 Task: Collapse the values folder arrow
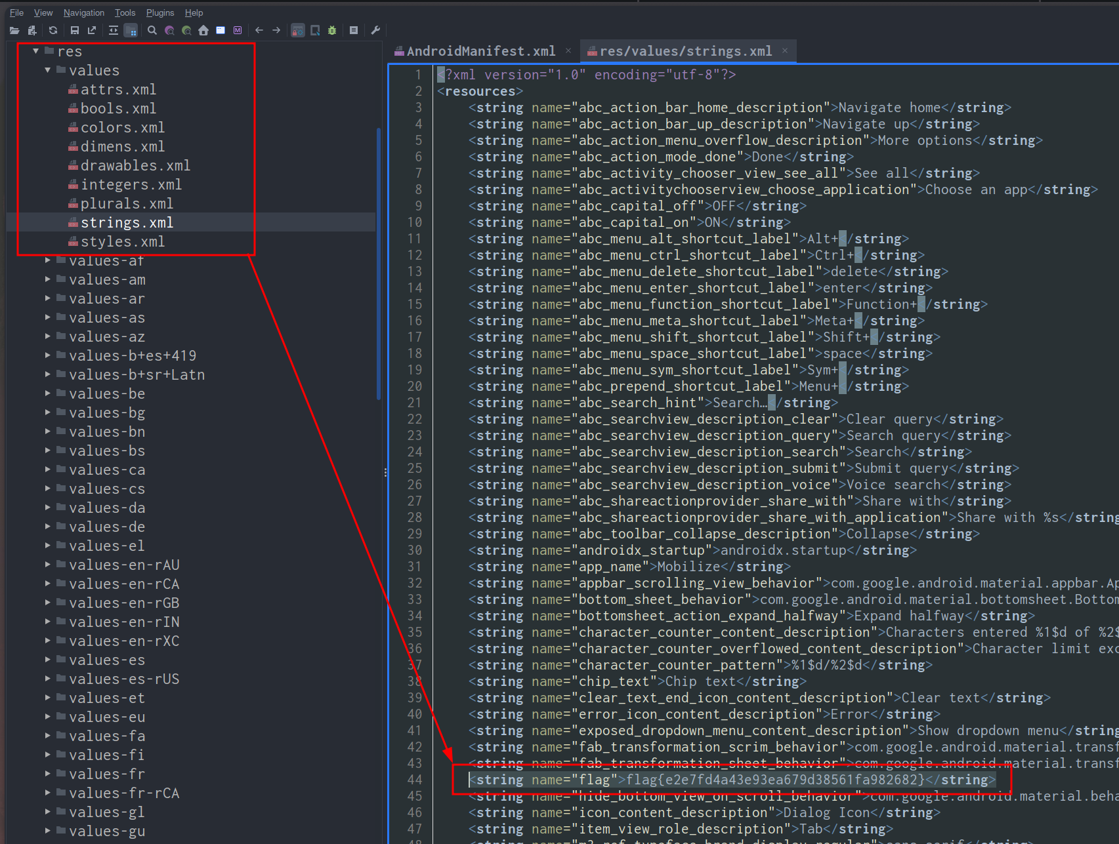tap(47, 70)
